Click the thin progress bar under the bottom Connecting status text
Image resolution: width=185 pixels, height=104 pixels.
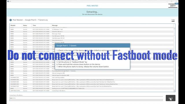(x=86, y=96)
